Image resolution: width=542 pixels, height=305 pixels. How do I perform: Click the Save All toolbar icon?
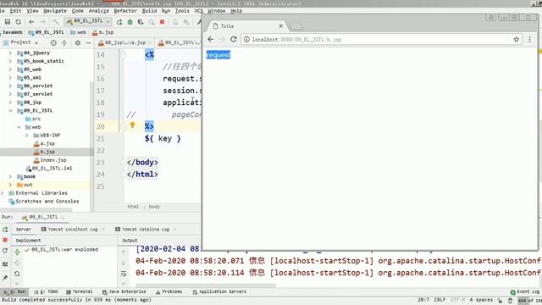pos(8,22)
